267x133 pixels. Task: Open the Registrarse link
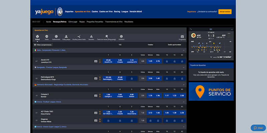(192, 12)
